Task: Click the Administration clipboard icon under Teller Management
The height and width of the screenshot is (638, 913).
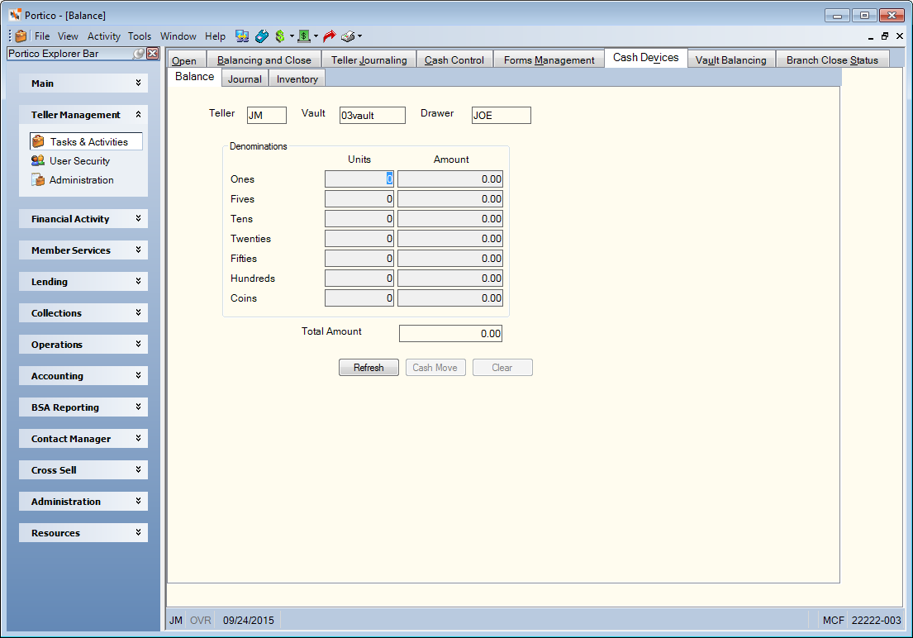Action: (38, 180)
